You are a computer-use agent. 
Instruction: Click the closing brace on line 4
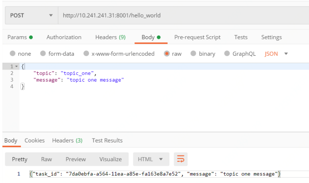23,86
